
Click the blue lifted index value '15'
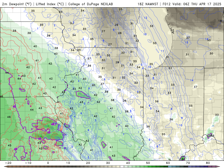(x=186, y=43)
